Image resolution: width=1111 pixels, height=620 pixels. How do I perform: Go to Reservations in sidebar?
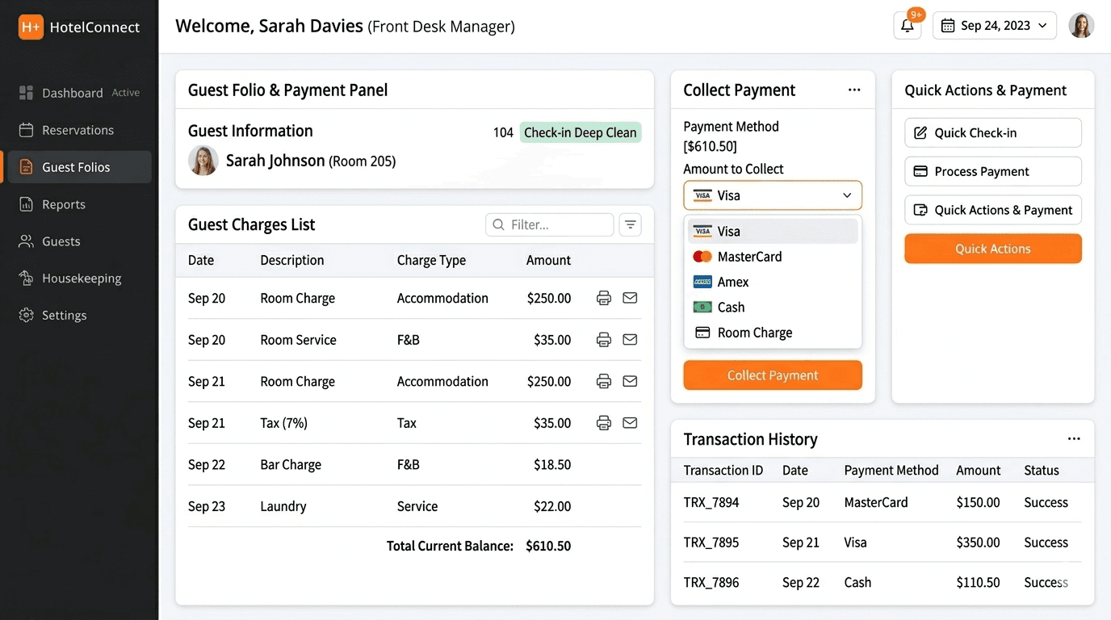tap(78, 130)
